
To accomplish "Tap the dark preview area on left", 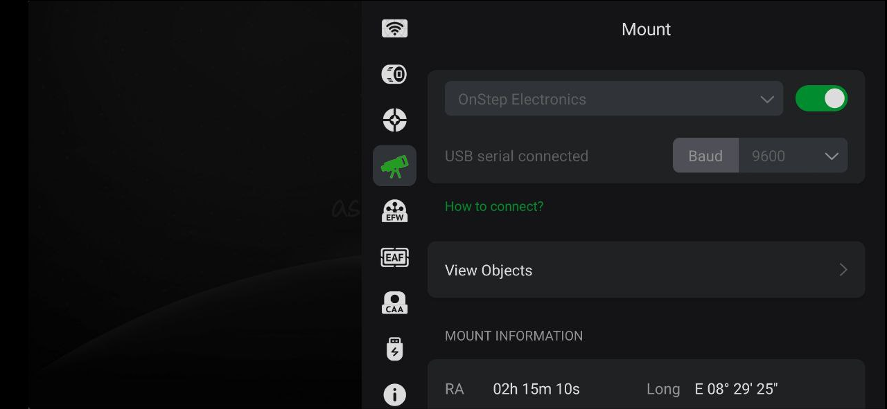I will [195, 204].
